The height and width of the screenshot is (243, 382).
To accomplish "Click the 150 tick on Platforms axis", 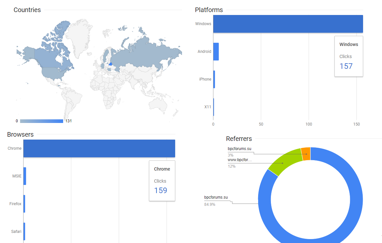I will click(x=357, y=124).
